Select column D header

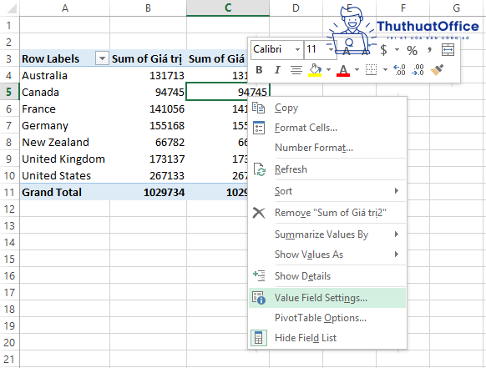296,8
